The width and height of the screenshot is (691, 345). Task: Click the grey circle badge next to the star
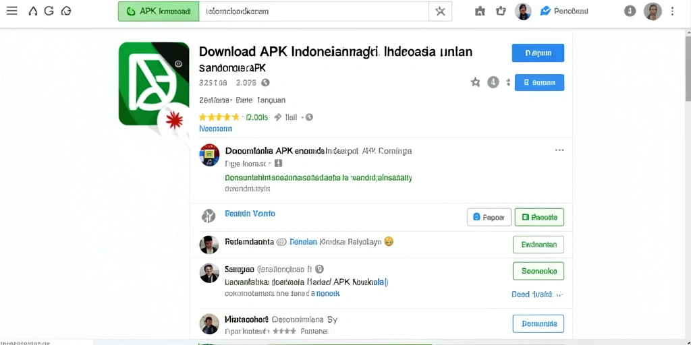493,82
